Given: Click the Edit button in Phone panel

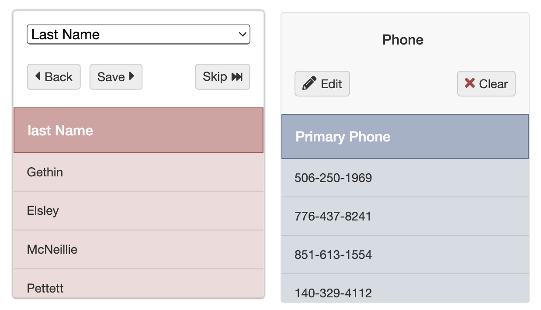Looking at the screenshot, I should tap(322, 83).
